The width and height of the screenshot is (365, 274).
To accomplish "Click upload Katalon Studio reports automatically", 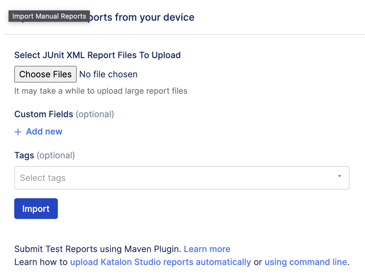I will pos(160,262).
